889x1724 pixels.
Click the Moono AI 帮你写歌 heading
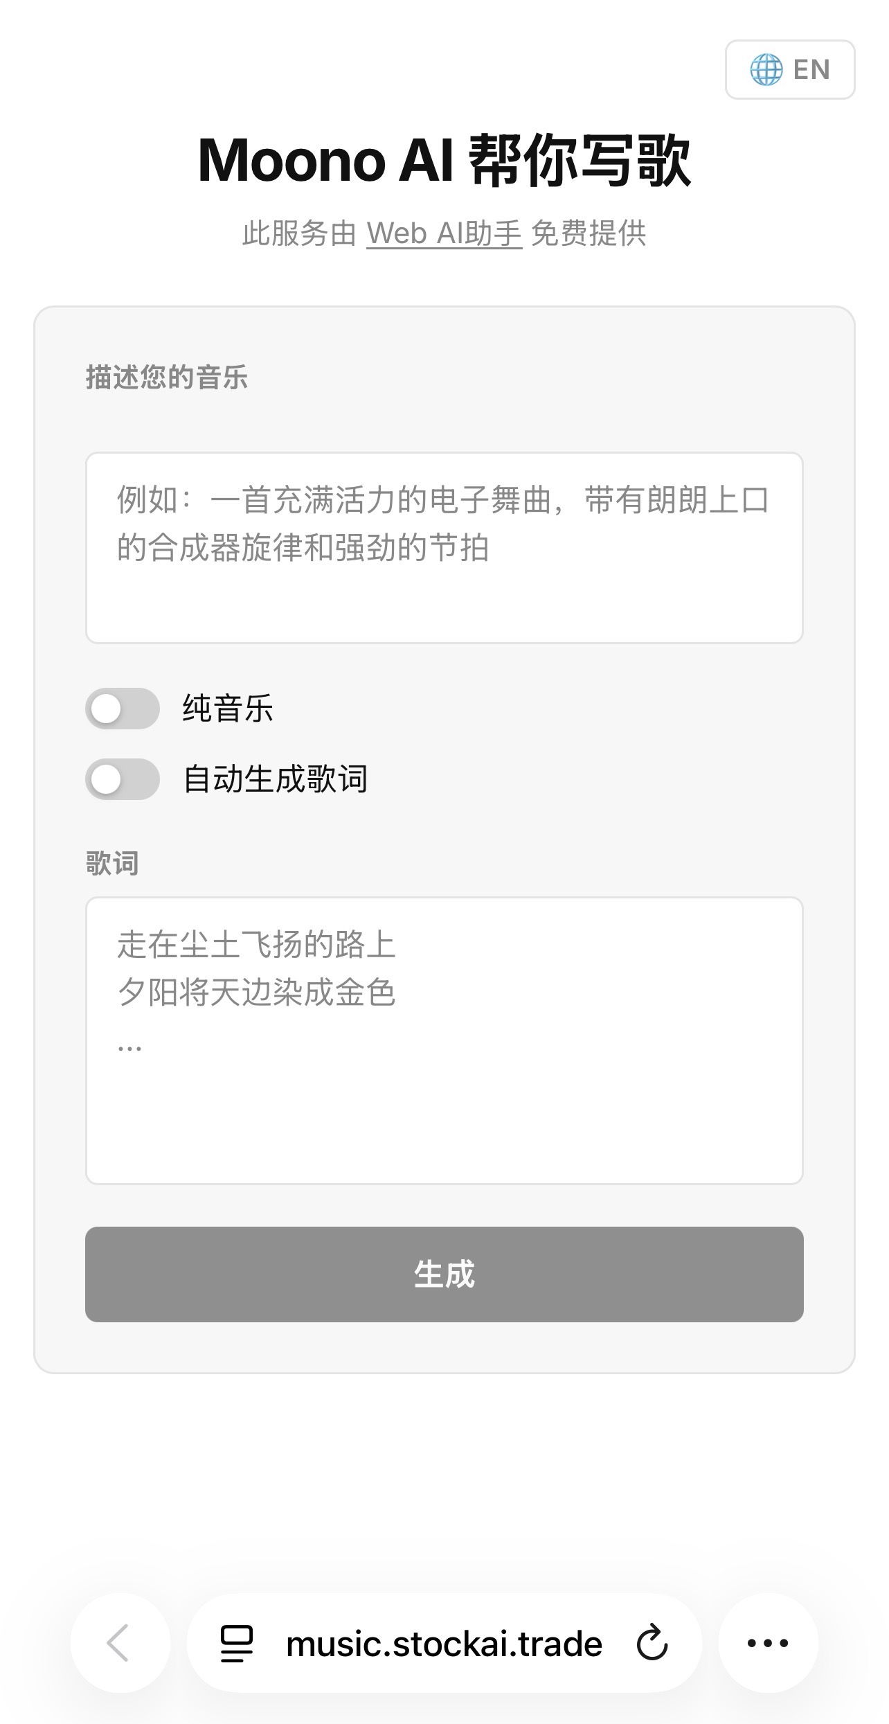pyautogui.click(x=444, y=161)
